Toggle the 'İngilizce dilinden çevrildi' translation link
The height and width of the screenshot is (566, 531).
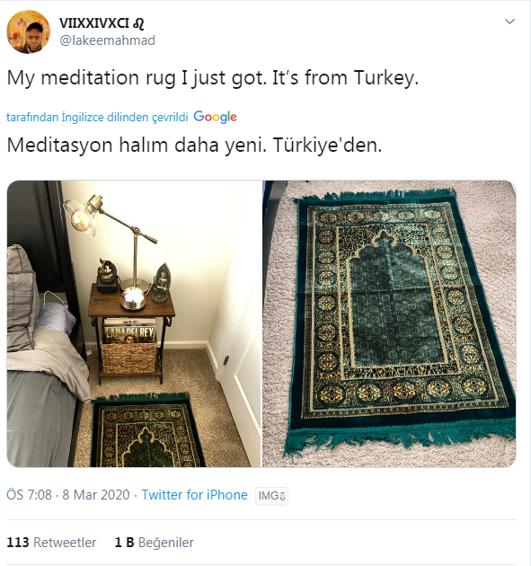(125, 118)
